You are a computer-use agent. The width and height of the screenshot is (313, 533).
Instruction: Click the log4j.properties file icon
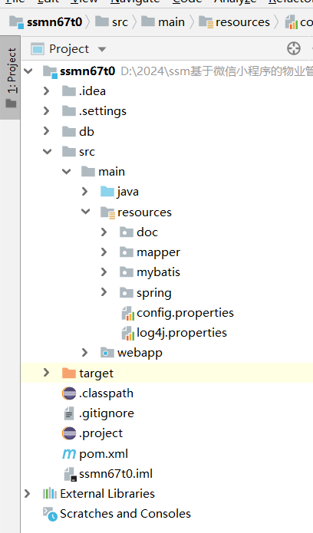coord(128,333)
